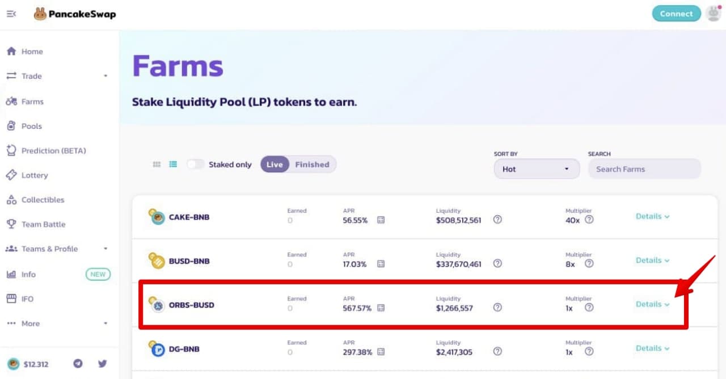Toggle Staked only switch
726x379 pixels.
click(195, 165)
